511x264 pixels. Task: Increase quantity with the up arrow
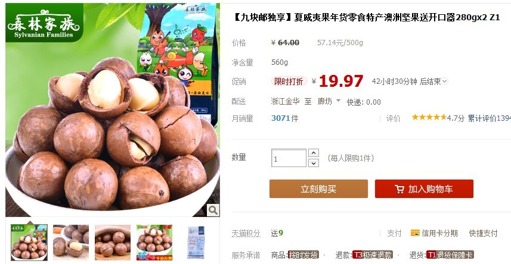314,153
